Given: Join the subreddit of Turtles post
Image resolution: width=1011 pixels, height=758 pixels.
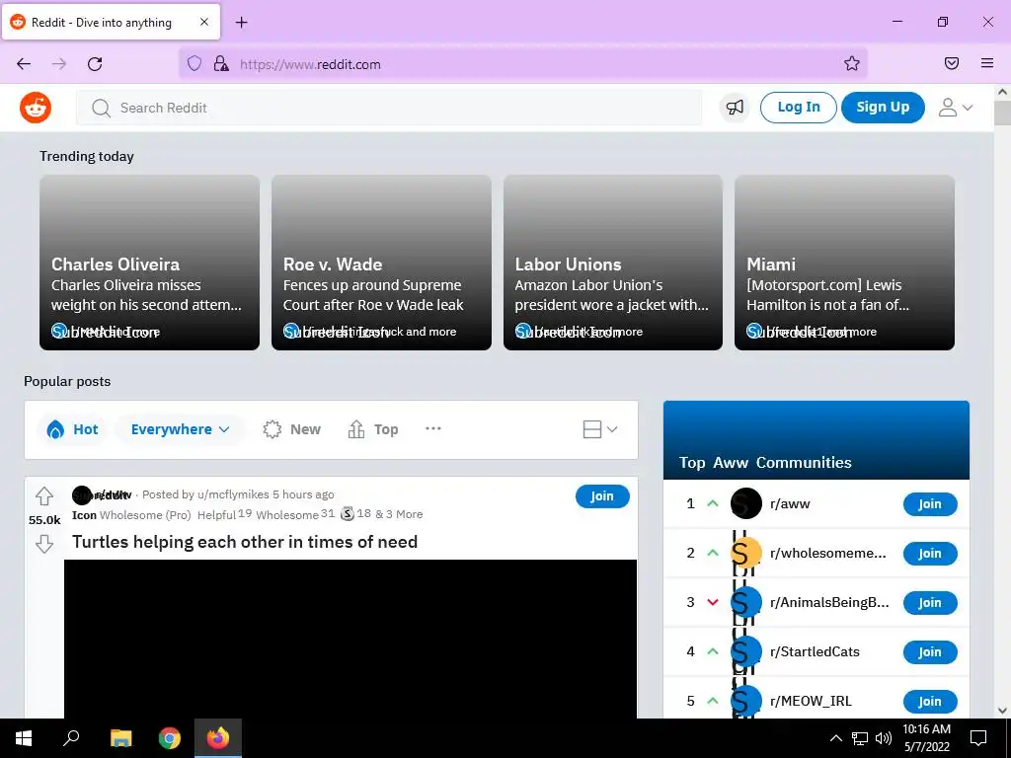Looking at the screenshot, I should point(602,496).
